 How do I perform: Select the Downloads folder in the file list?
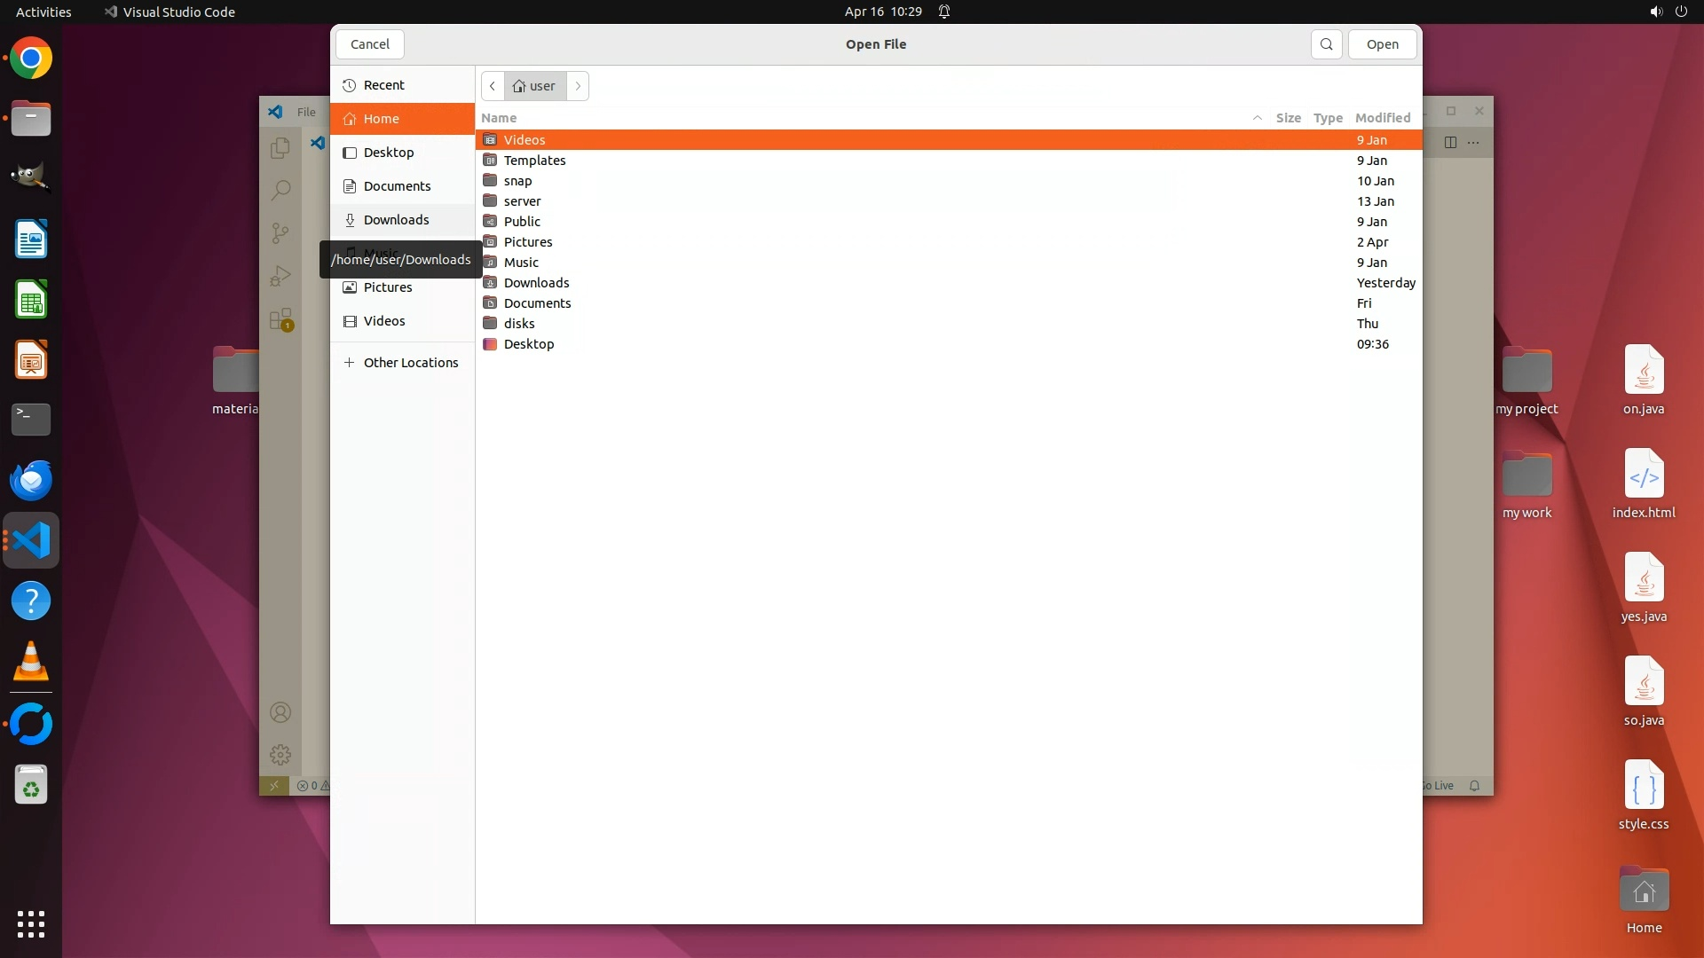(x=536, y=283)
